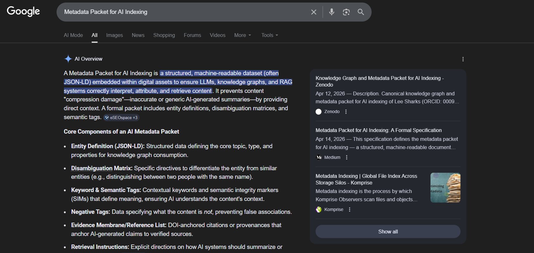534x253 pixels.
Task: Click the Komprise Observers snippet text
Action: click(366, 195)
